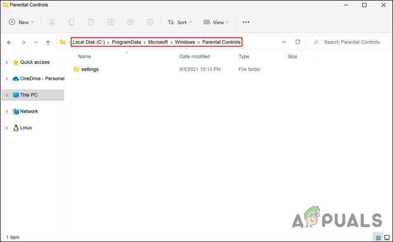Image resolution: width=393 pixels, height=242 pixels.
Task: Switch to details view icon in status bar
Action: (x=378, y=237)
